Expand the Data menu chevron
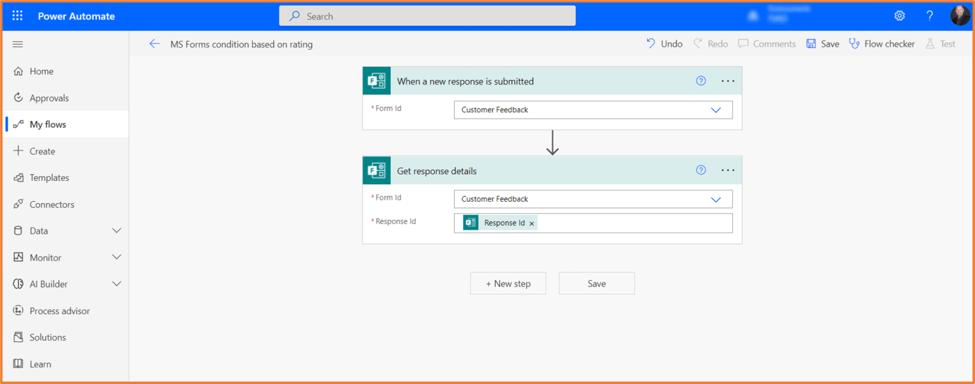Image resolution: width=975 pixels, height=384 pixels. (117, 231)
